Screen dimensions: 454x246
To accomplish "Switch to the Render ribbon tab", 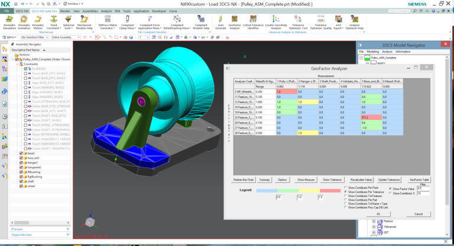I will tap(65, 11).
